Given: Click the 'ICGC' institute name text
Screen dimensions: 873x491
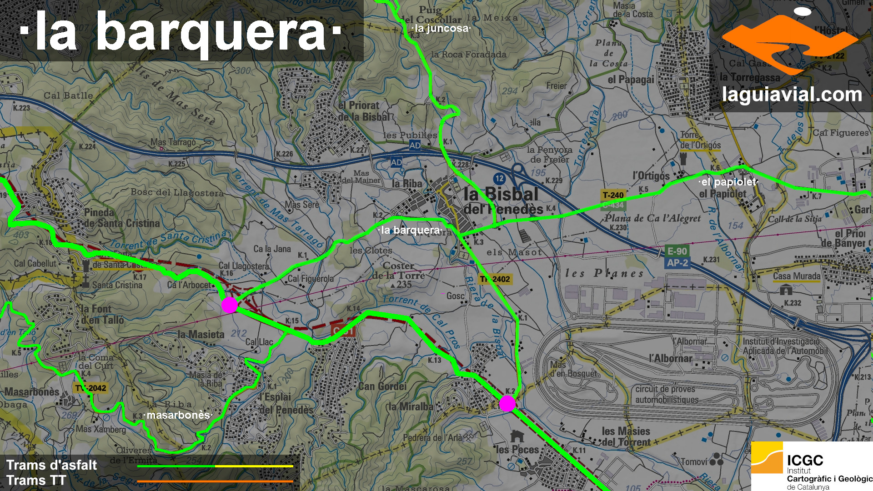Looking at the screenshot, I should click(x=805, y=460).
